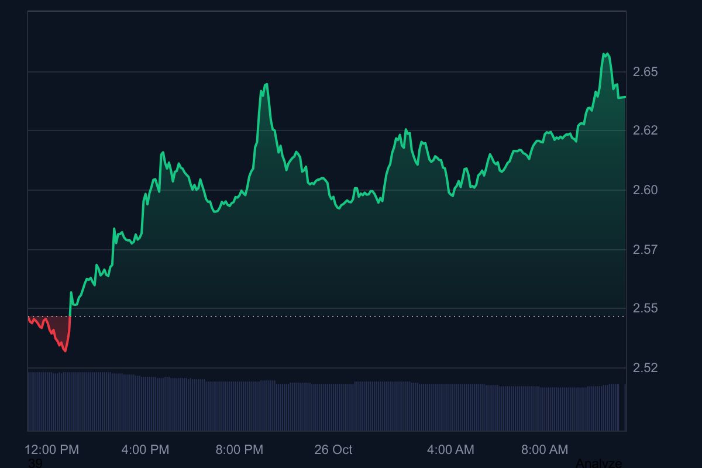Image resolution: width=702 pixels, height=468 pixels.
Task: Click the line's right end point
Action: [625, 97]
